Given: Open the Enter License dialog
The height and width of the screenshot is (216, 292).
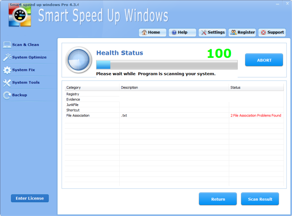Looking at the screenshot, I should coord(30,198).
